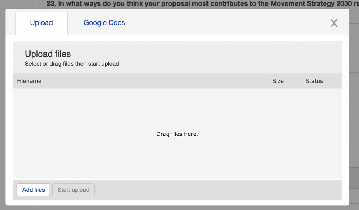The image size is (359, 210).
Task: Click the 'Upload files' heading
Action: [48, 54]
